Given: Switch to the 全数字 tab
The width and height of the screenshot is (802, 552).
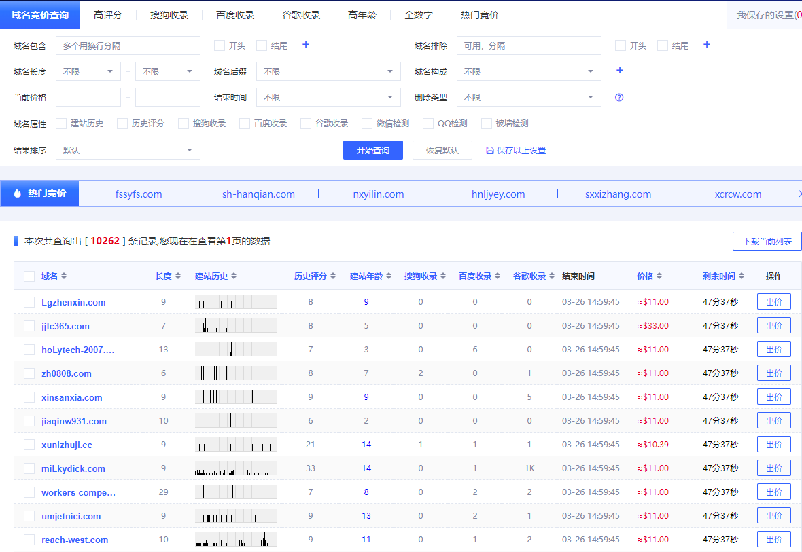Looking at the screenshot, I should pos(419,16).
